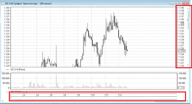Select the ED-3.16 [Price] legend label
The height and width of the screenshot is (104, 192).
point(18,69)
